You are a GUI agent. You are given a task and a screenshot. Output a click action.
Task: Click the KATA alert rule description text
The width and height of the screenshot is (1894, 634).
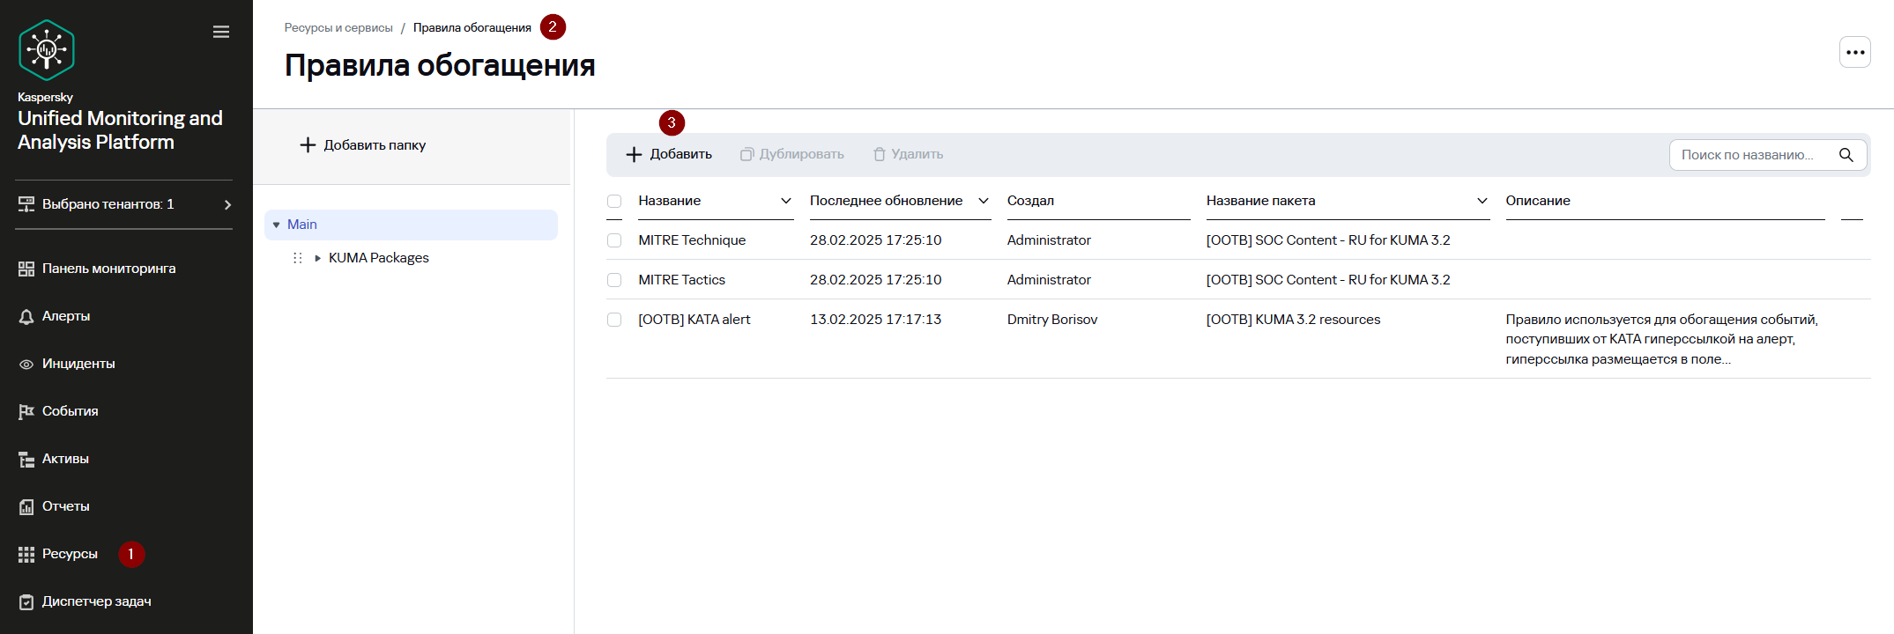(x=1661, y=339)
